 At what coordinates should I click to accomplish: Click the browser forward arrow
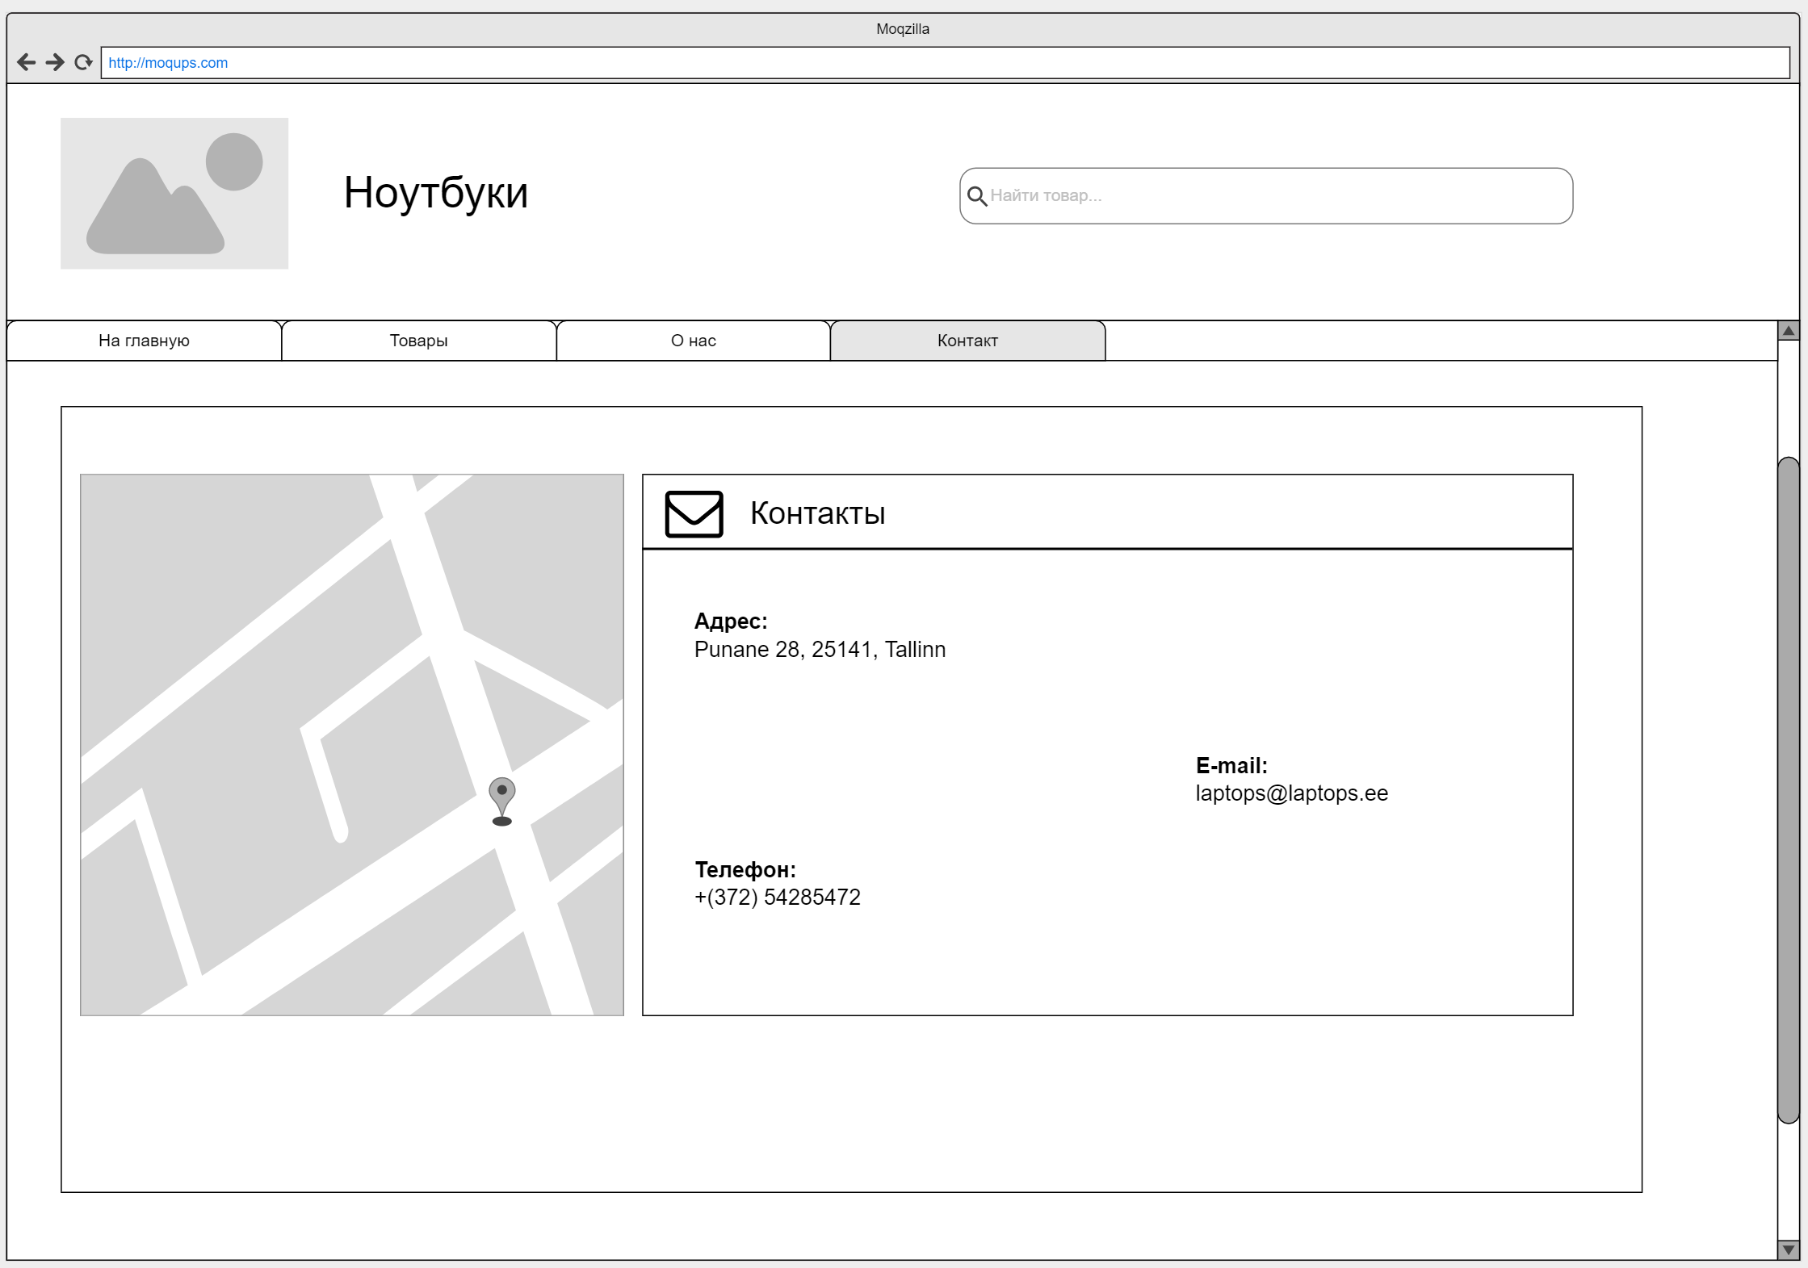coord(55,63)
